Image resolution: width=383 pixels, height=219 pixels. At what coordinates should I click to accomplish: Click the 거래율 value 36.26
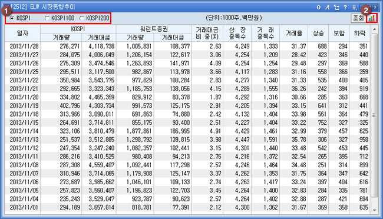click(299, 89)
